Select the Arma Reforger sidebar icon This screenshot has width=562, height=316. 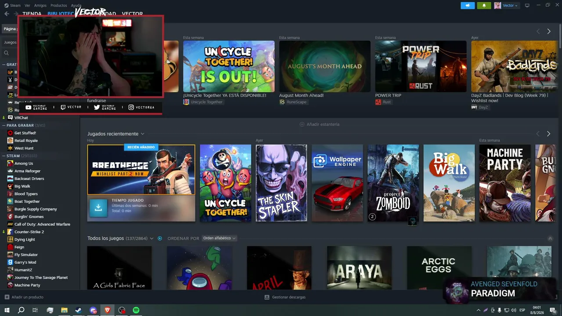click(10, 171)
